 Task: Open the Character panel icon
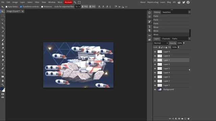pyautogui.click(x=150, y=27)
